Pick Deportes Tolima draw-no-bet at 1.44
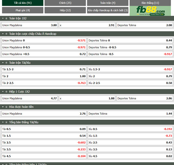 pyautogui.click(x=130, y=114)
